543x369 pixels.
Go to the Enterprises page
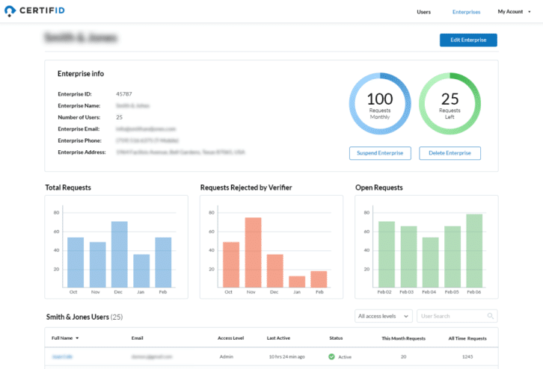(466, 12)
